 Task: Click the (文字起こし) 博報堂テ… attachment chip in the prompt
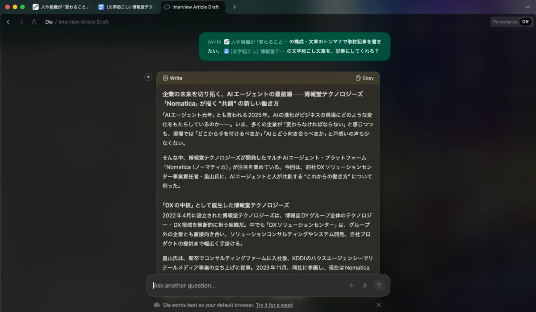click(254, 51)
